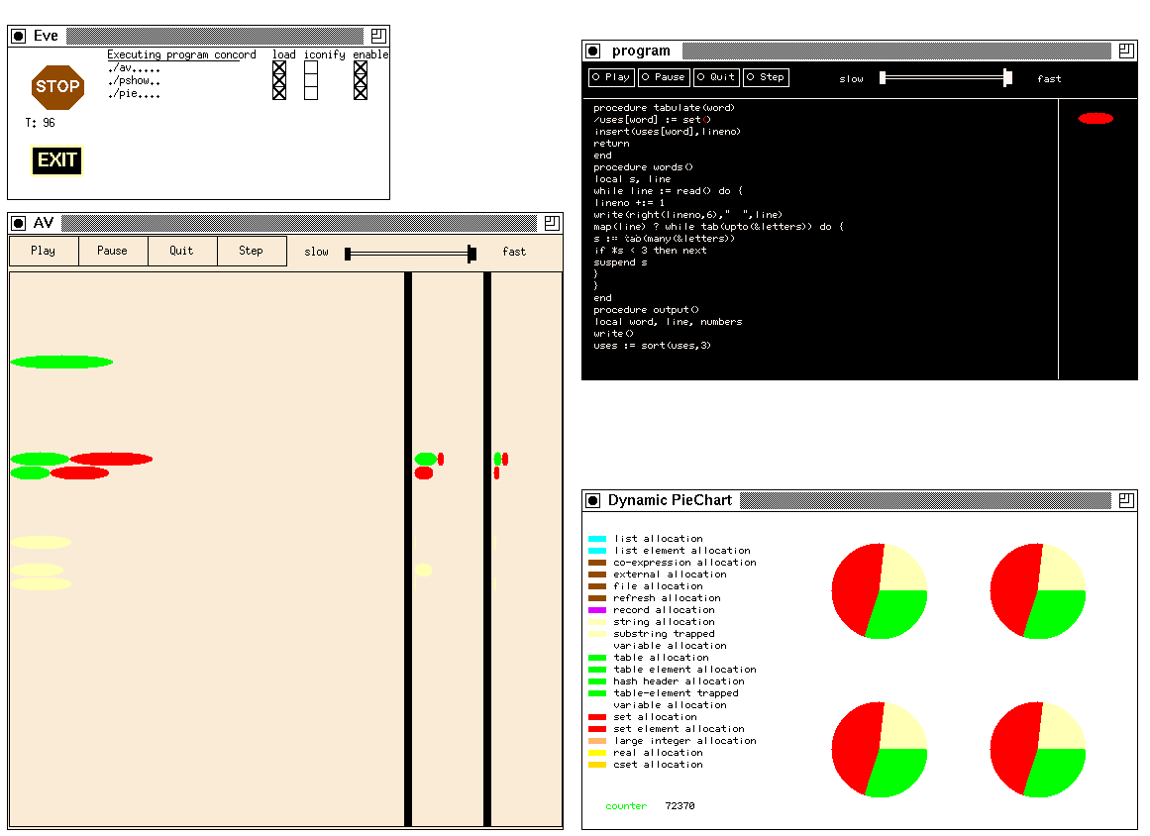Click the AV window's title bar resize icon
Screen dimensions: 1150x836
[552, 224]
